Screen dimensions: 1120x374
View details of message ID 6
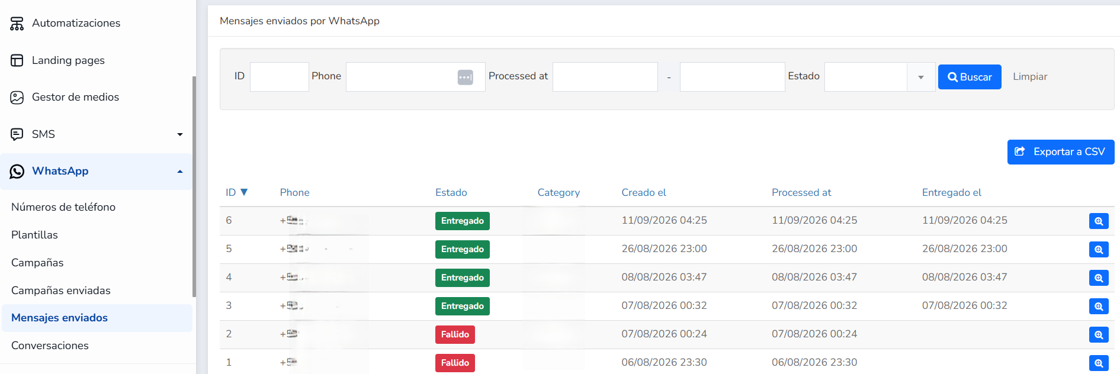coord(1099,221)
